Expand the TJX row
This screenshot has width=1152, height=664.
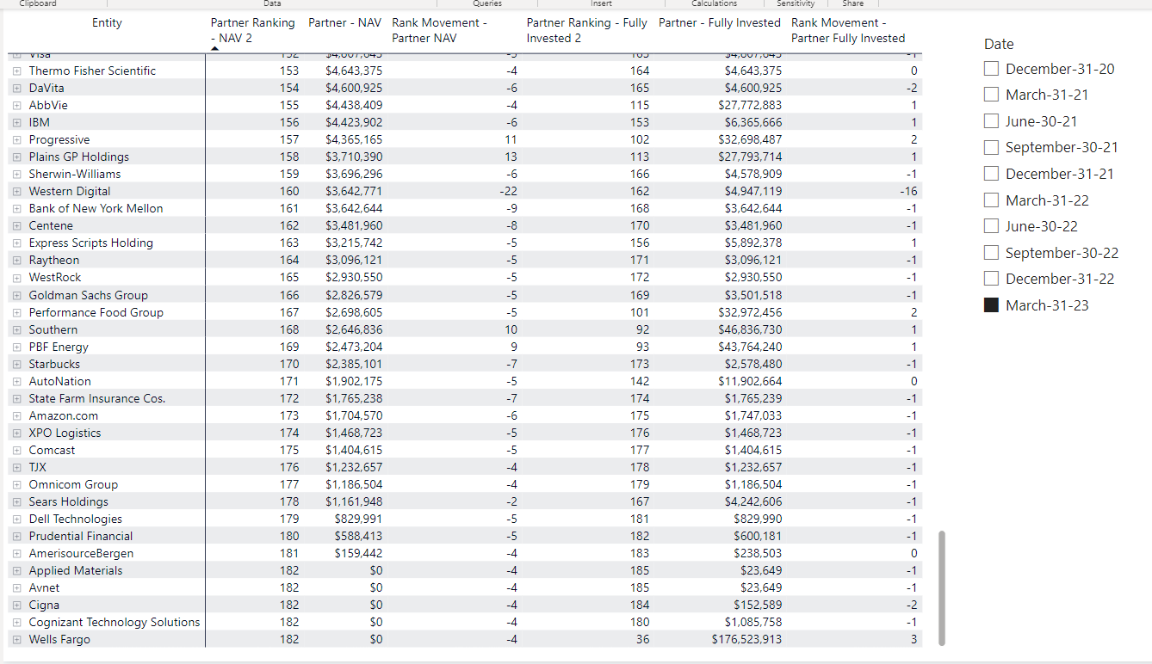click(x=16, y=467)
